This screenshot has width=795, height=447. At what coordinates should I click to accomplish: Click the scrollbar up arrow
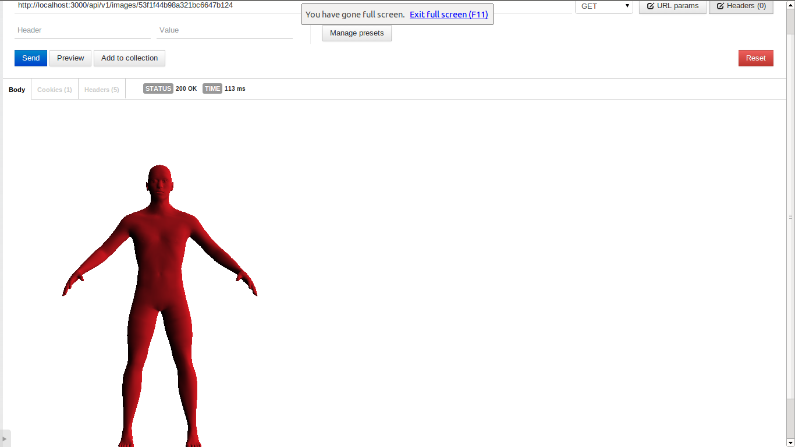(790, 4)
